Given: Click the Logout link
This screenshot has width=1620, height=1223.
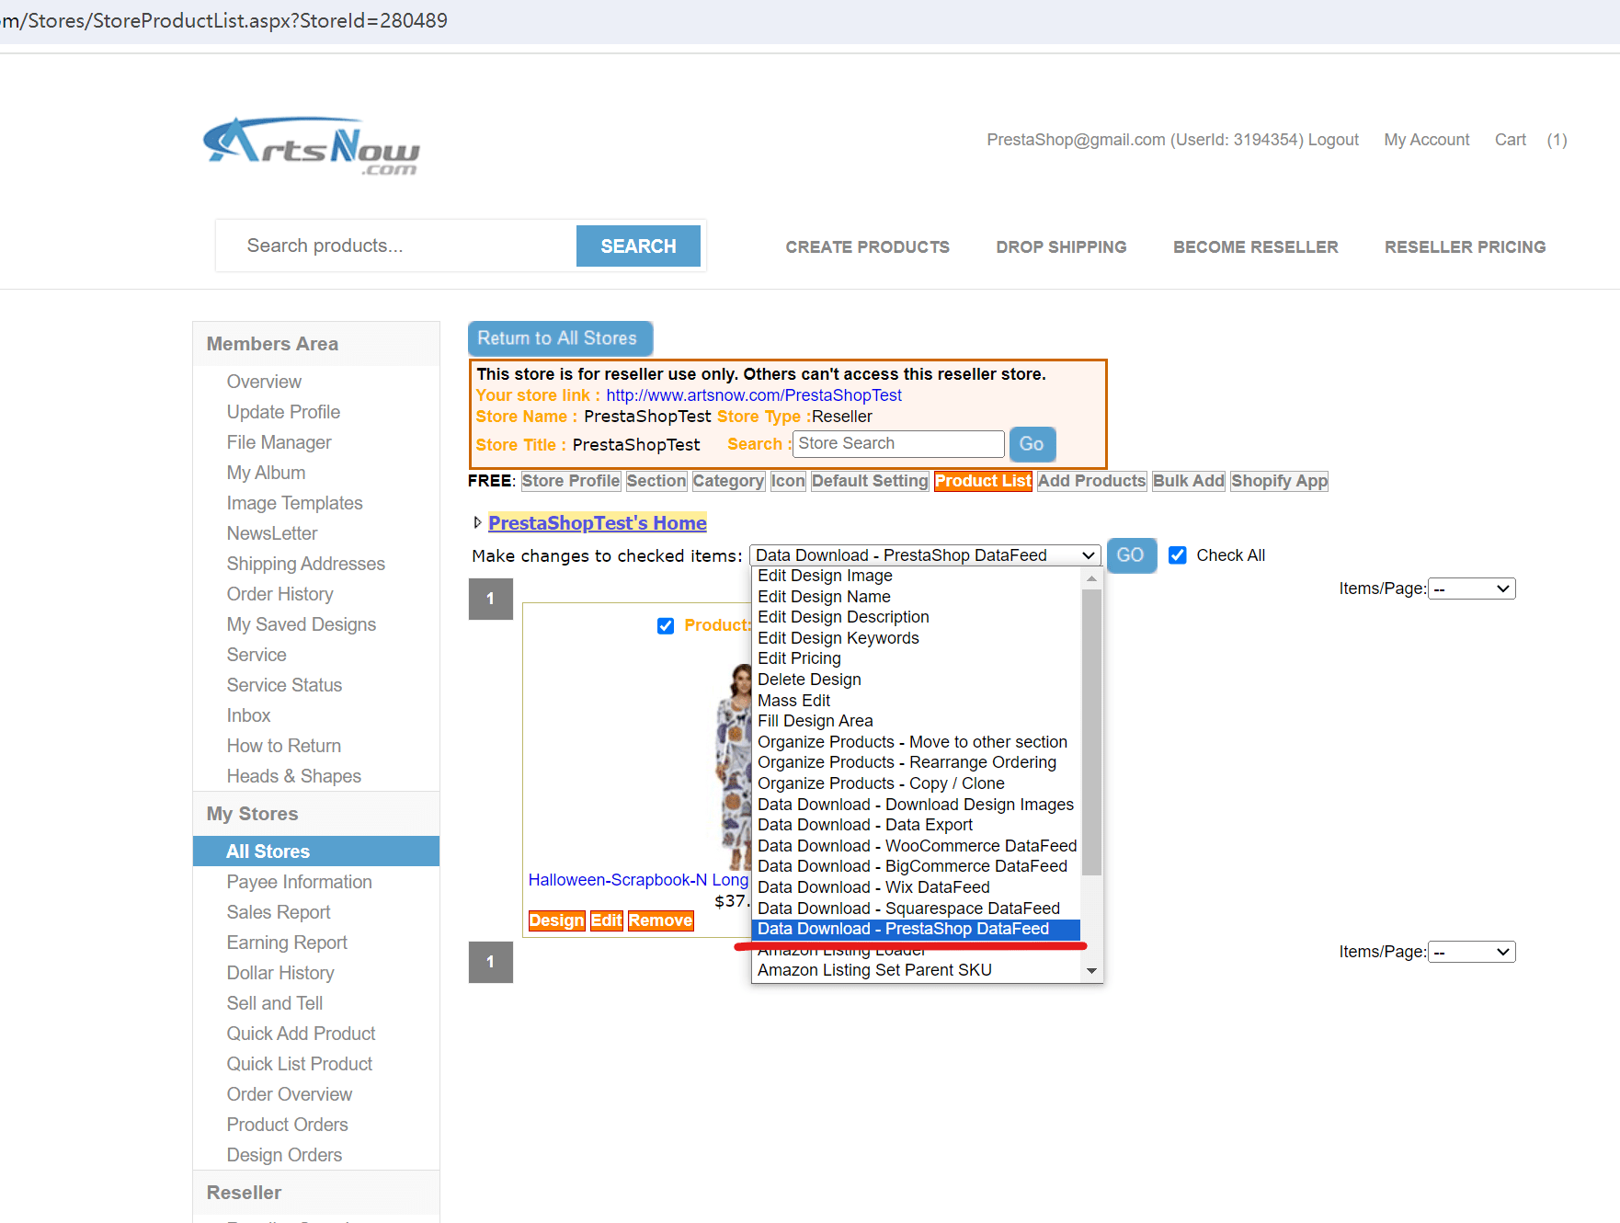Looking at the screenshot, I should tap(1333, 140).
